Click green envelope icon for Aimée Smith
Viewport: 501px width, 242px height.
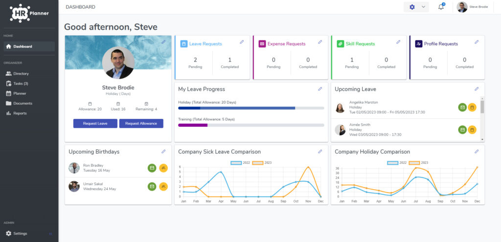(x=462, y=130)
